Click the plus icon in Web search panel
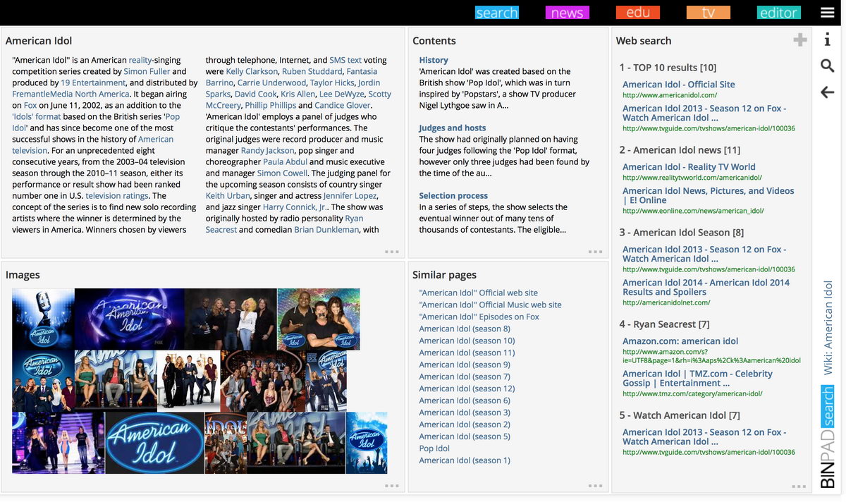Image resolution: width=846 pixels, height=502 pixels. [x=799, y=40]
